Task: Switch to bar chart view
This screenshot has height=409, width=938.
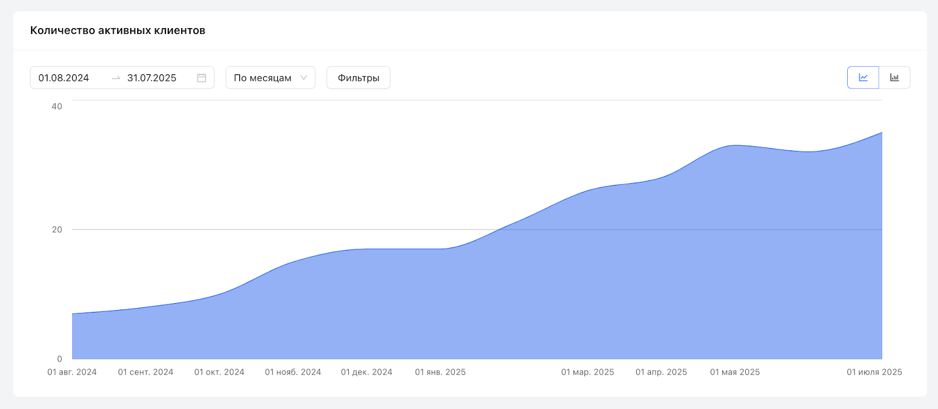Action: pos(895,78)
